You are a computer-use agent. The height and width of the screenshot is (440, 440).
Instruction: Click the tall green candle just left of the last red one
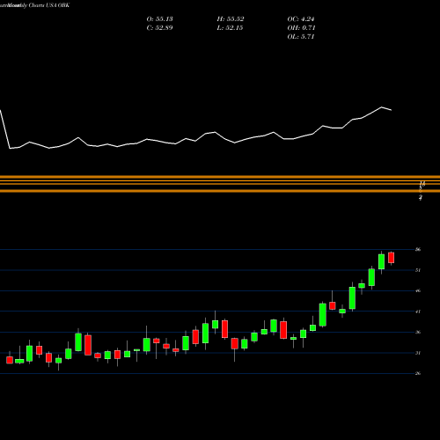(x=381, y=261)
